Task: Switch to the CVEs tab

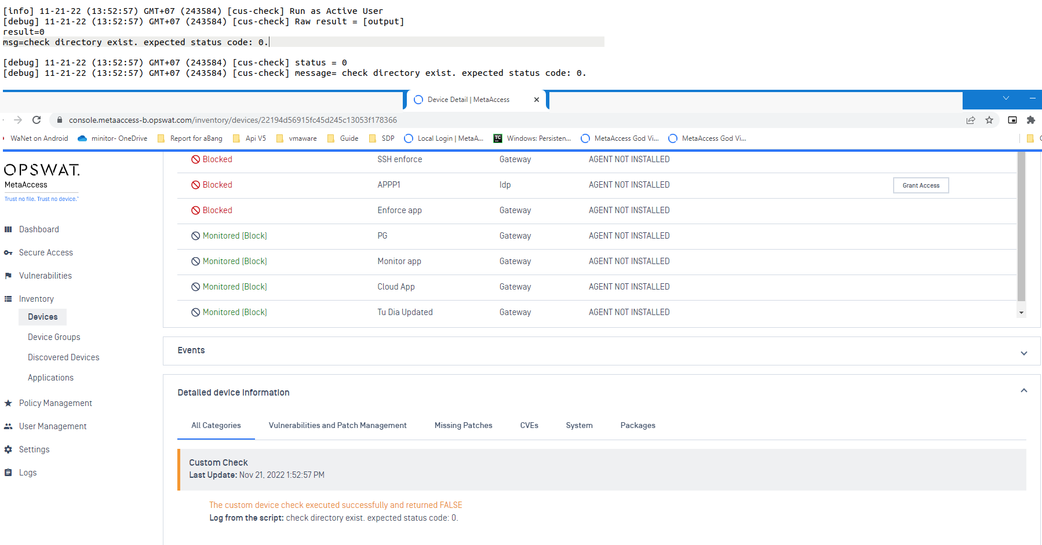Action: [529, 425]
